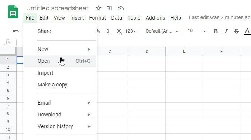Format as percent icon

(98, 31)
